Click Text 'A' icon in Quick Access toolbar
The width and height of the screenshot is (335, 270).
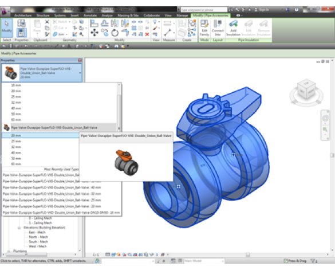click(x=69, y=46)
